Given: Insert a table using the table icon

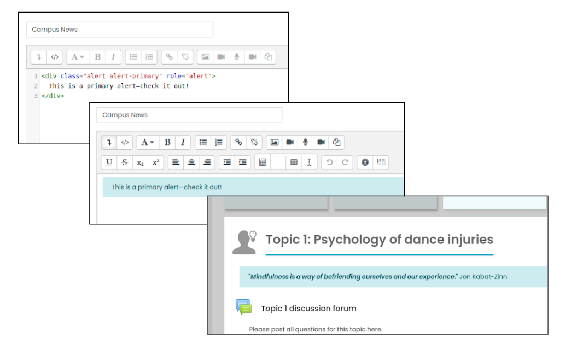Looking at the screenshot, I should 294,162.
